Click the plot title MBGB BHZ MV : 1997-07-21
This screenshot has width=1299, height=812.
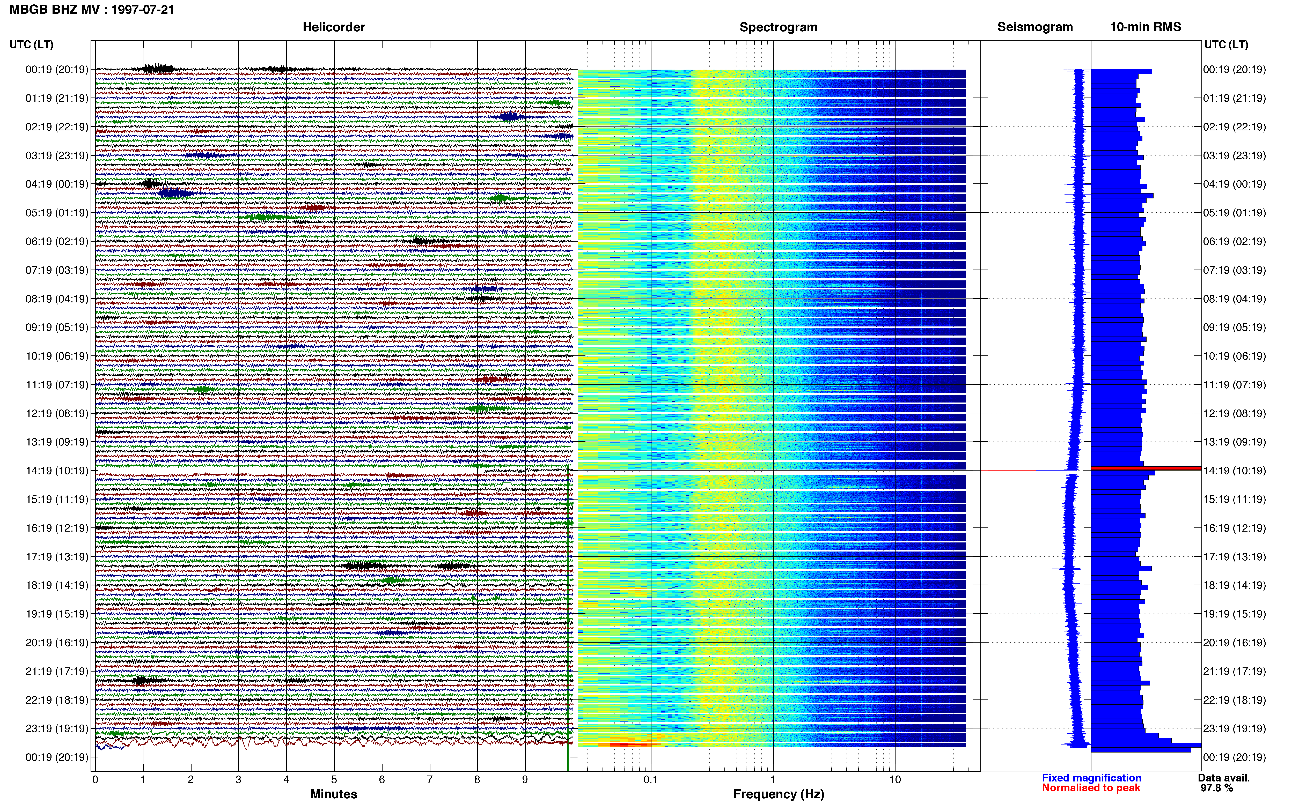[92, 9]
